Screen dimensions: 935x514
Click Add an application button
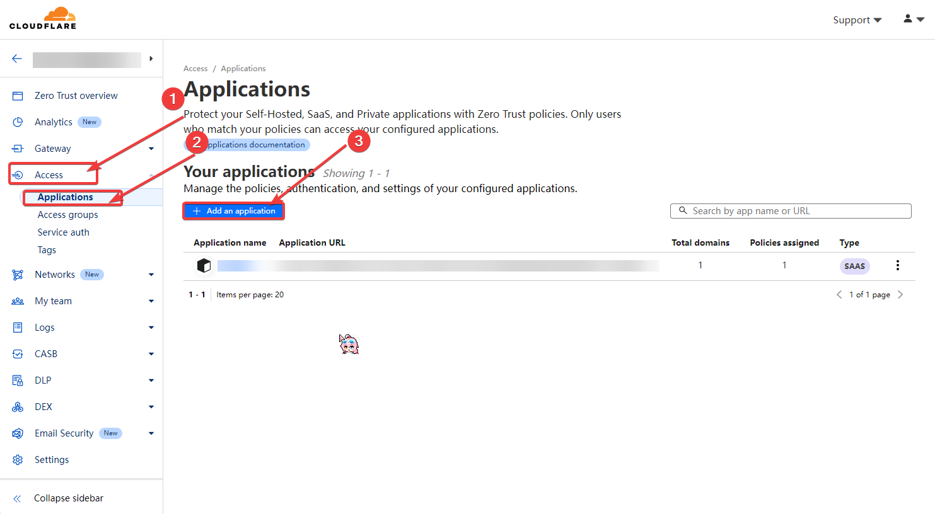tap(234, 211)
